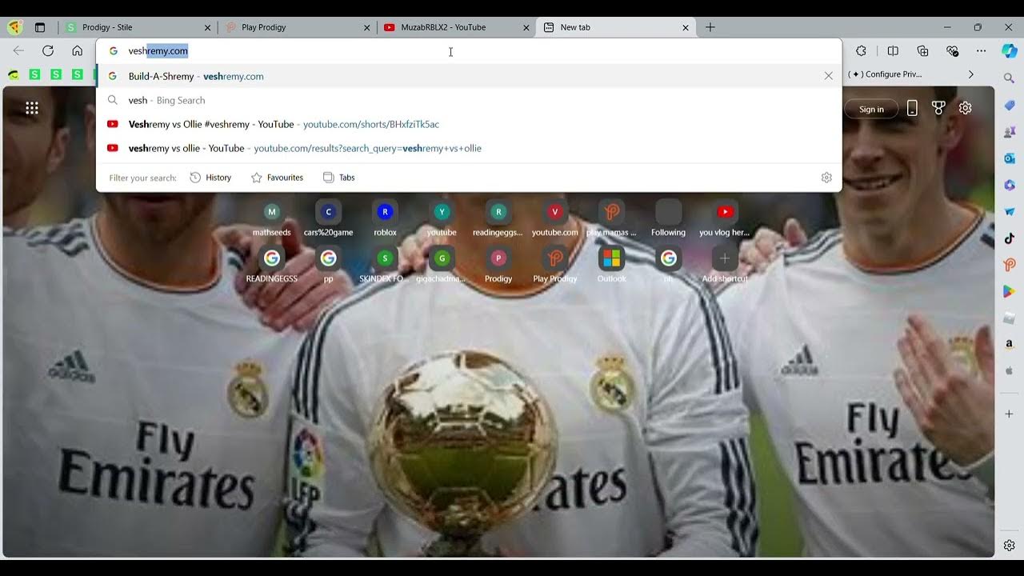The width and height of the screenshot is (1024, 576).
Task: Open the readingeggs shortcut
Action: pyautogui.click(x=498, y=218)
